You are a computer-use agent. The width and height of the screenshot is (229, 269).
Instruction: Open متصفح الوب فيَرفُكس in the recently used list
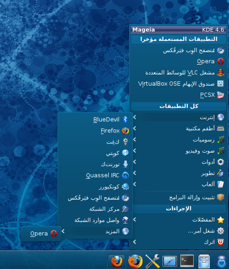[178, 50]
